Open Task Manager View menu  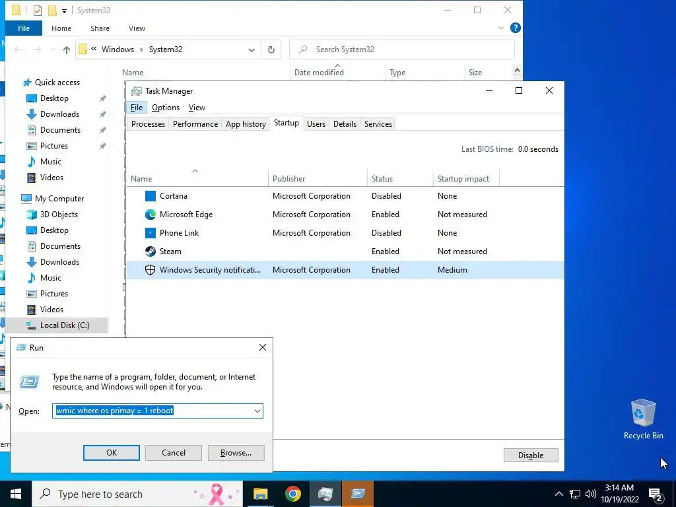197,108
